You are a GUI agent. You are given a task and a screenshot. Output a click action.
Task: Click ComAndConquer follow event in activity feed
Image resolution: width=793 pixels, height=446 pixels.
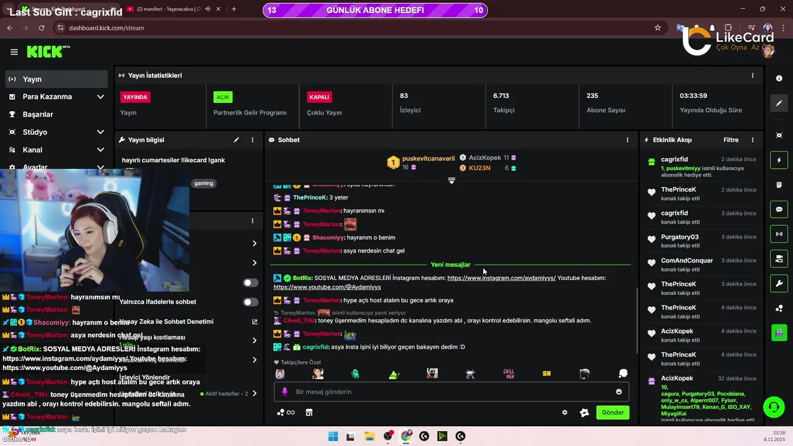(702, 264)
